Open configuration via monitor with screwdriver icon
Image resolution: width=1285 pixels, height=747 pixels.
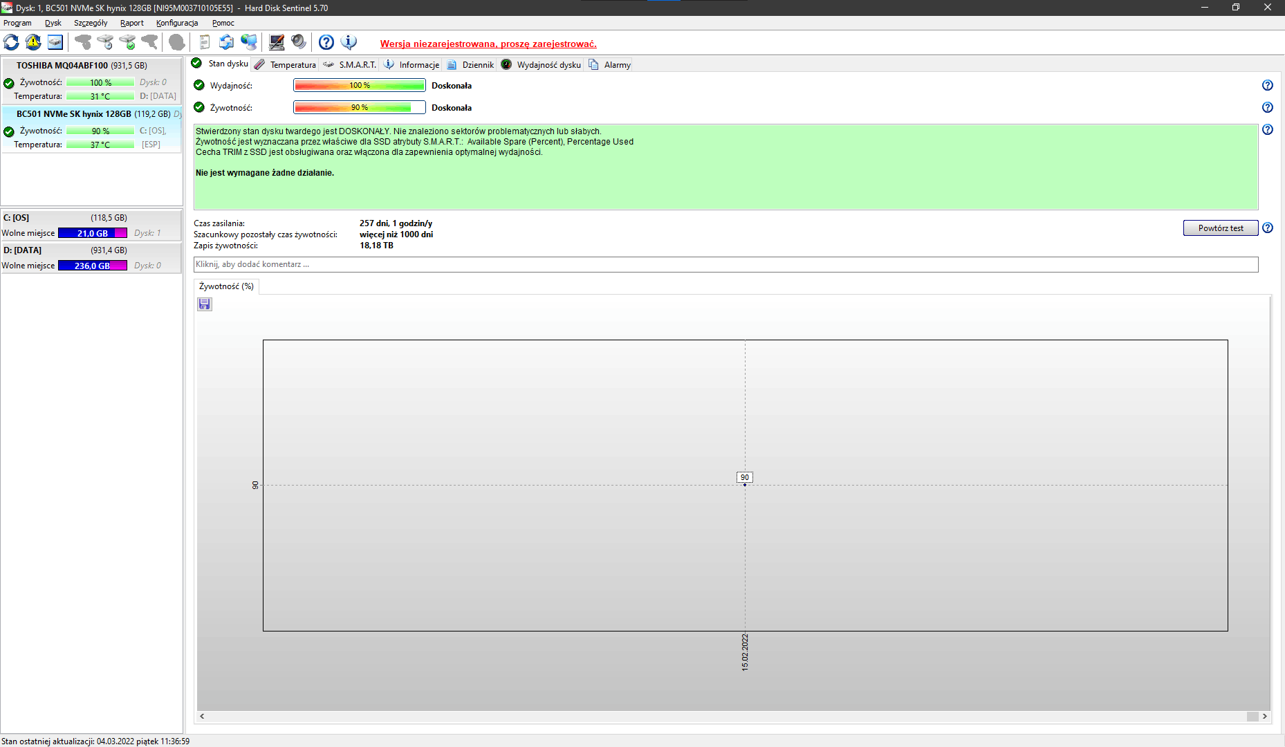[x=277, y=42]
